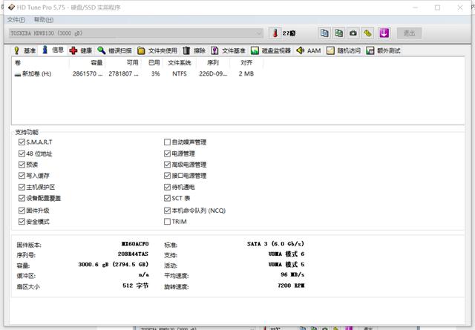Click the copy screenshot toolbar icon
This screenshot has height=330, width=475.
click(x=338, y=33)
